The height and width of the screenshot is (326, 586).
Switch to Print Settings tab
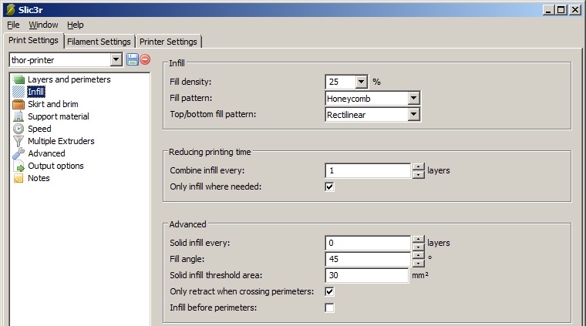(x=33, y=40)
